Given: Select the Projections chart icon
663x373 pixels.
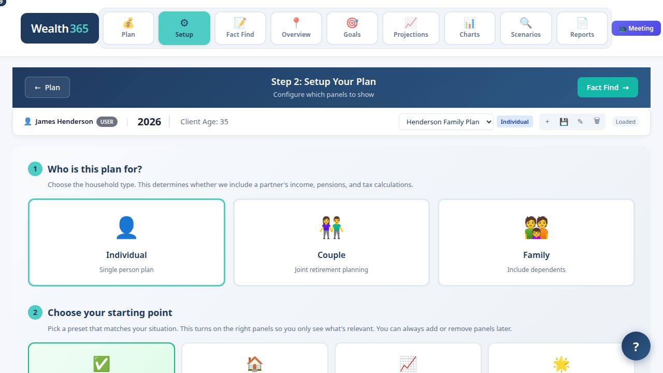Looking at the screenshot, I should click(410, 28).
